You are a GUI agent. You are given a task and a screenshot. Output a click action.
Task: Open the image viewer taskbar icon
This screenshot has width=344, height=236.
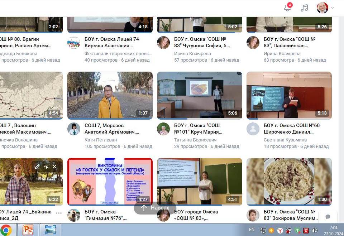(x=50, y=230)
